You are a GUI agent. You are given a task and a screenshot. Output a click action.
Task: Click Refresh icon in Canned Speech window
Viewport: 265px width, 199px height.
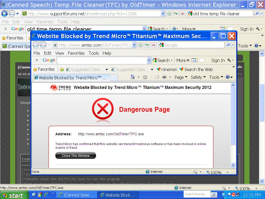tap(176, 13)
